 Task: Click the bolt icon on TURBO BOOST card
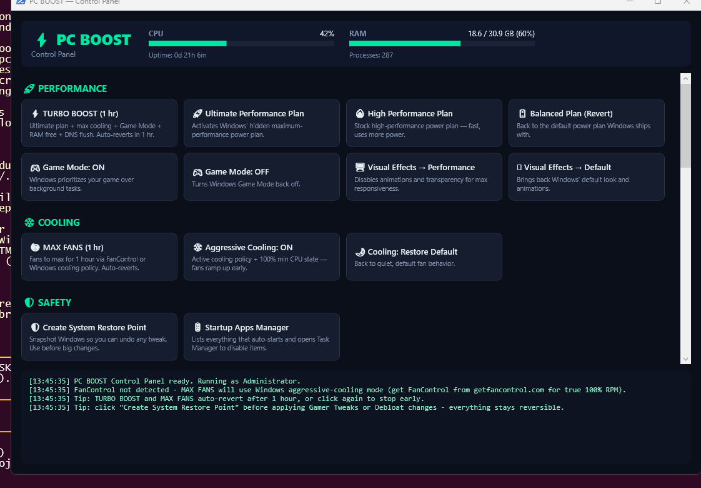[35, 114]
